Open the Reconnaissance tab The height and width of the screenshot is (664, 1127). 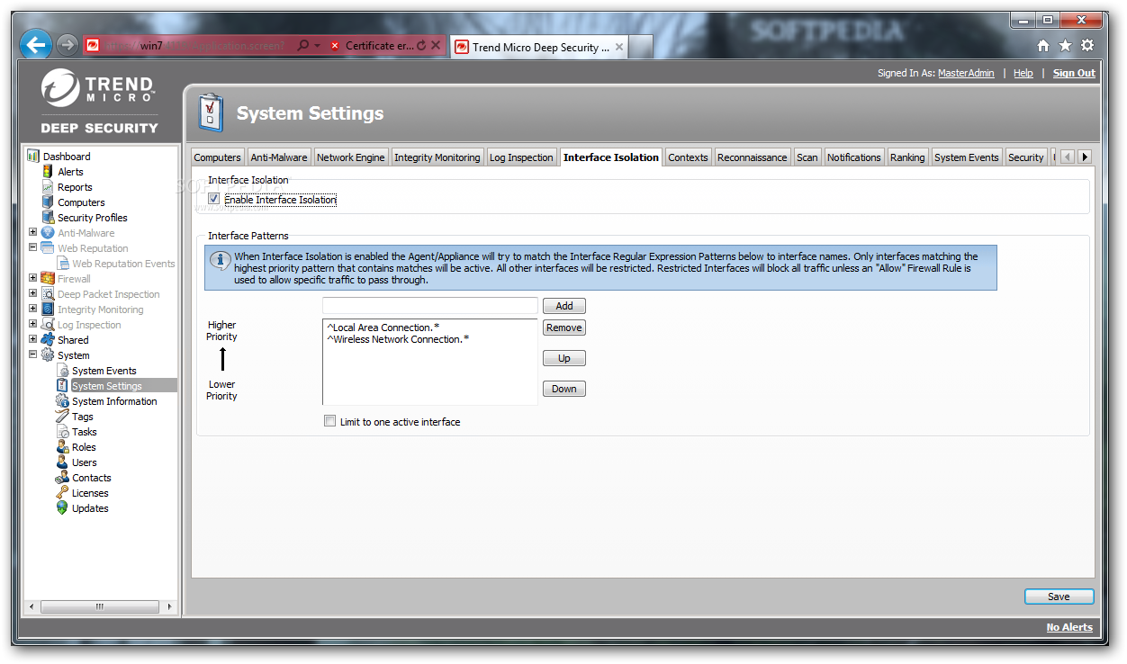[x=753, y=157]
